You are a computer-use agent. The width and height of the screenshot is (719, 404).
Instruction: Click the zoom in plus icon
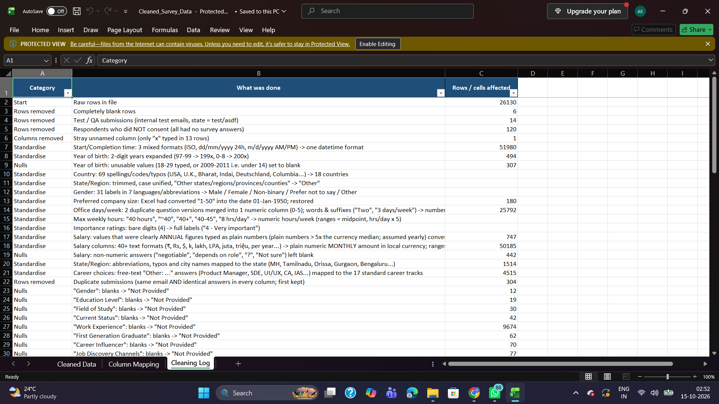[695, 377]
